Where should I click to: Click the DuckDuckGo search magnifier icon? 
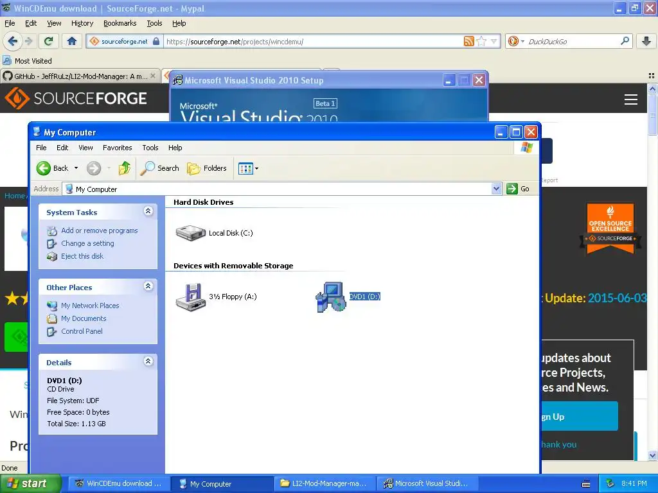point(625,41)
